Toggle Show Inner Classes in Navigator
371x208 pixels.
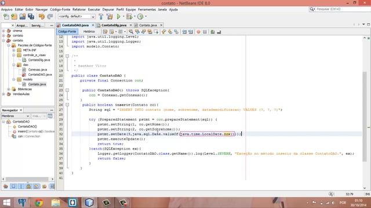point(36,187)
